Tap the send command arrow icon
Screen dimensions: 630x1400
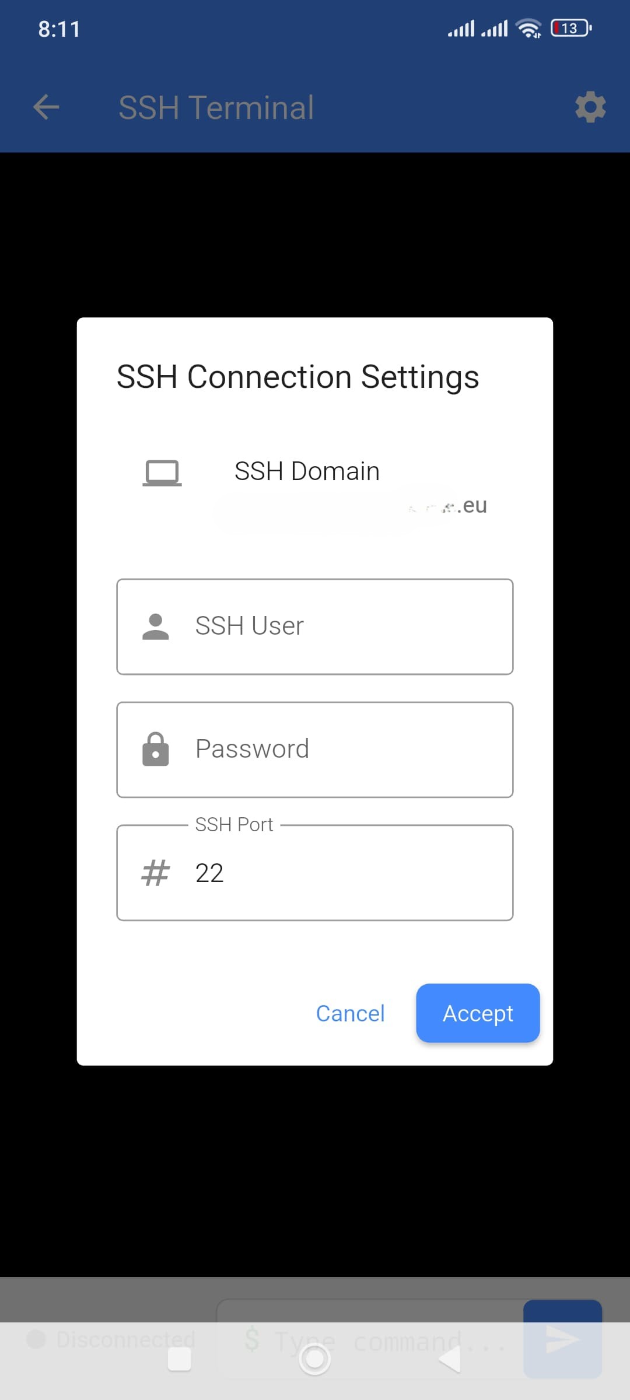pyautogui.click(x=562, y=1339)
